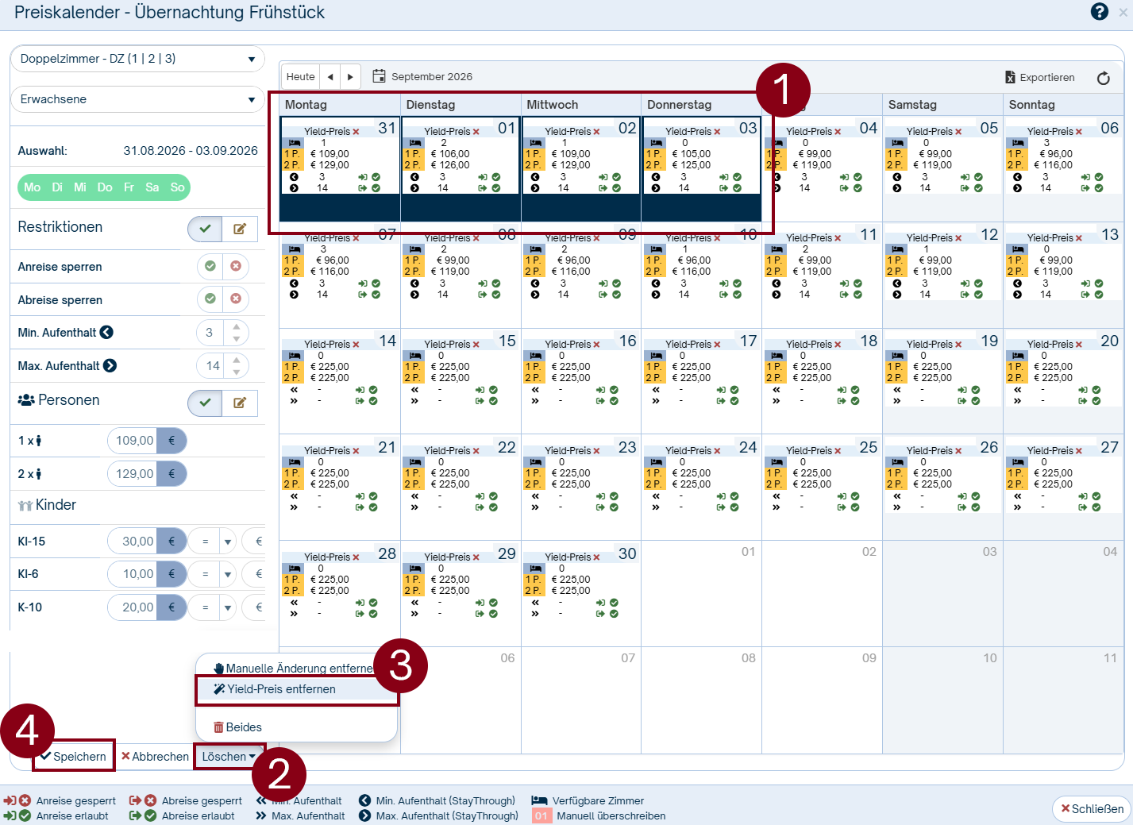Open the Löschen dropdown button
Image resolution: width=1133 pixels, height=825 pixels.
click(x=229, y=757)
